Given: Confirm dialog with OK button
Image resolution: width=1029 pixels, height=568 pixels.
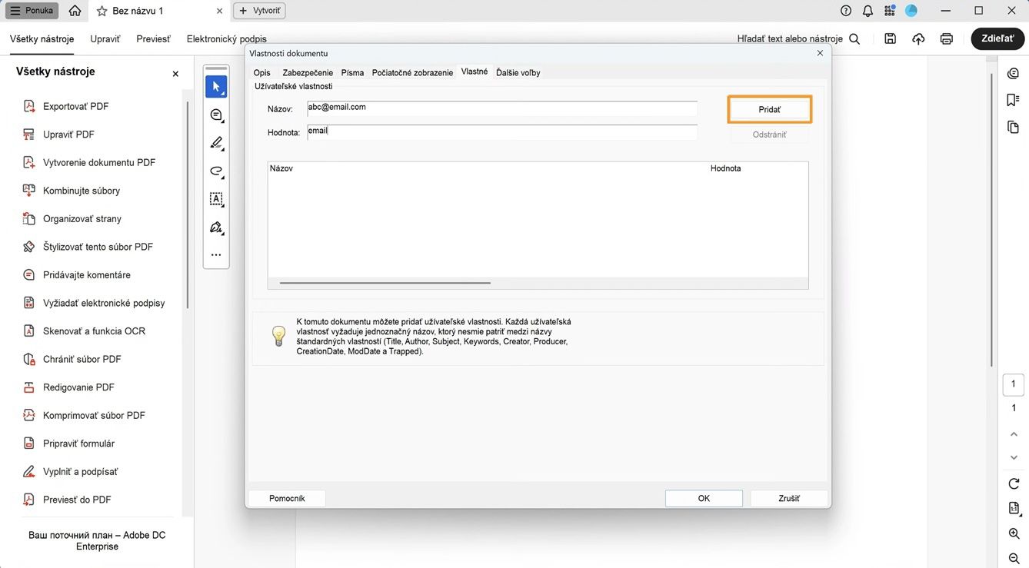Looking at the screenshot, I should (704, 499).
